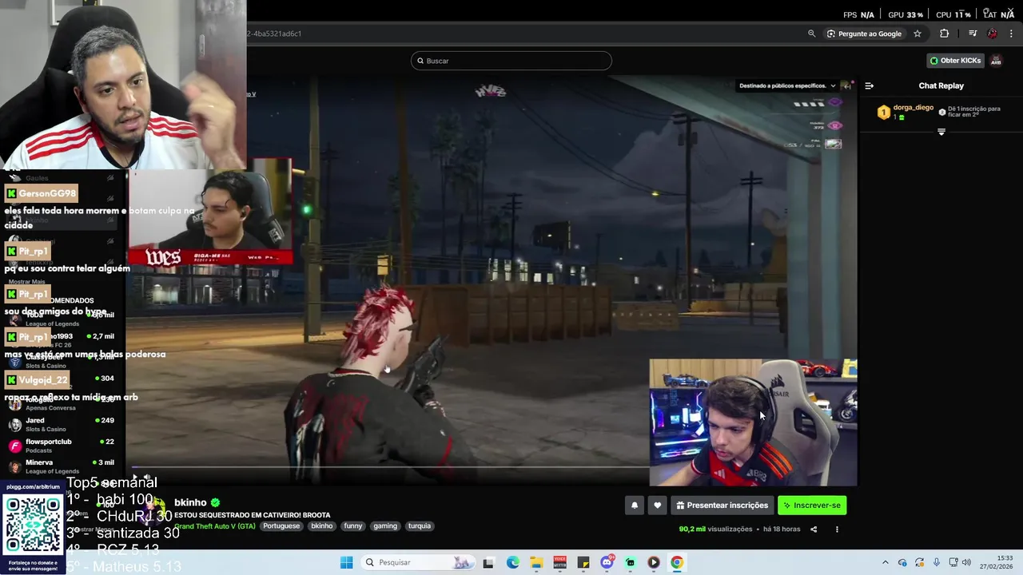Open Voicemeeter from taskbar

point(559,562)
